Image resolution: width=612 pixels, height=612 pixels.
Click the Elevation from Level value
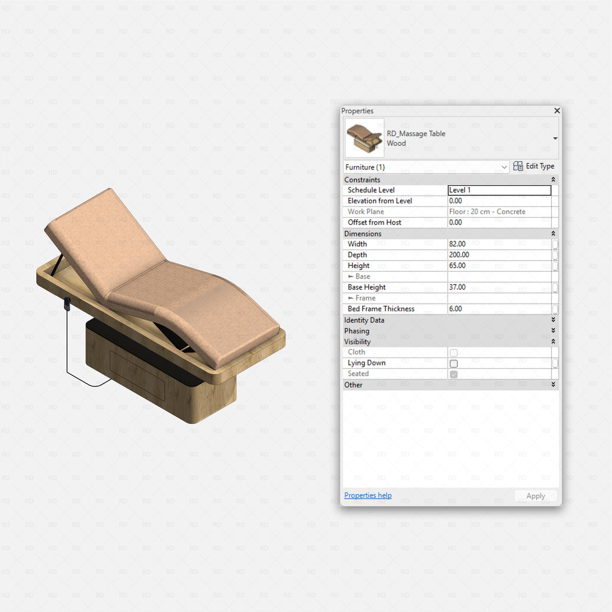[x=499, y=201]
